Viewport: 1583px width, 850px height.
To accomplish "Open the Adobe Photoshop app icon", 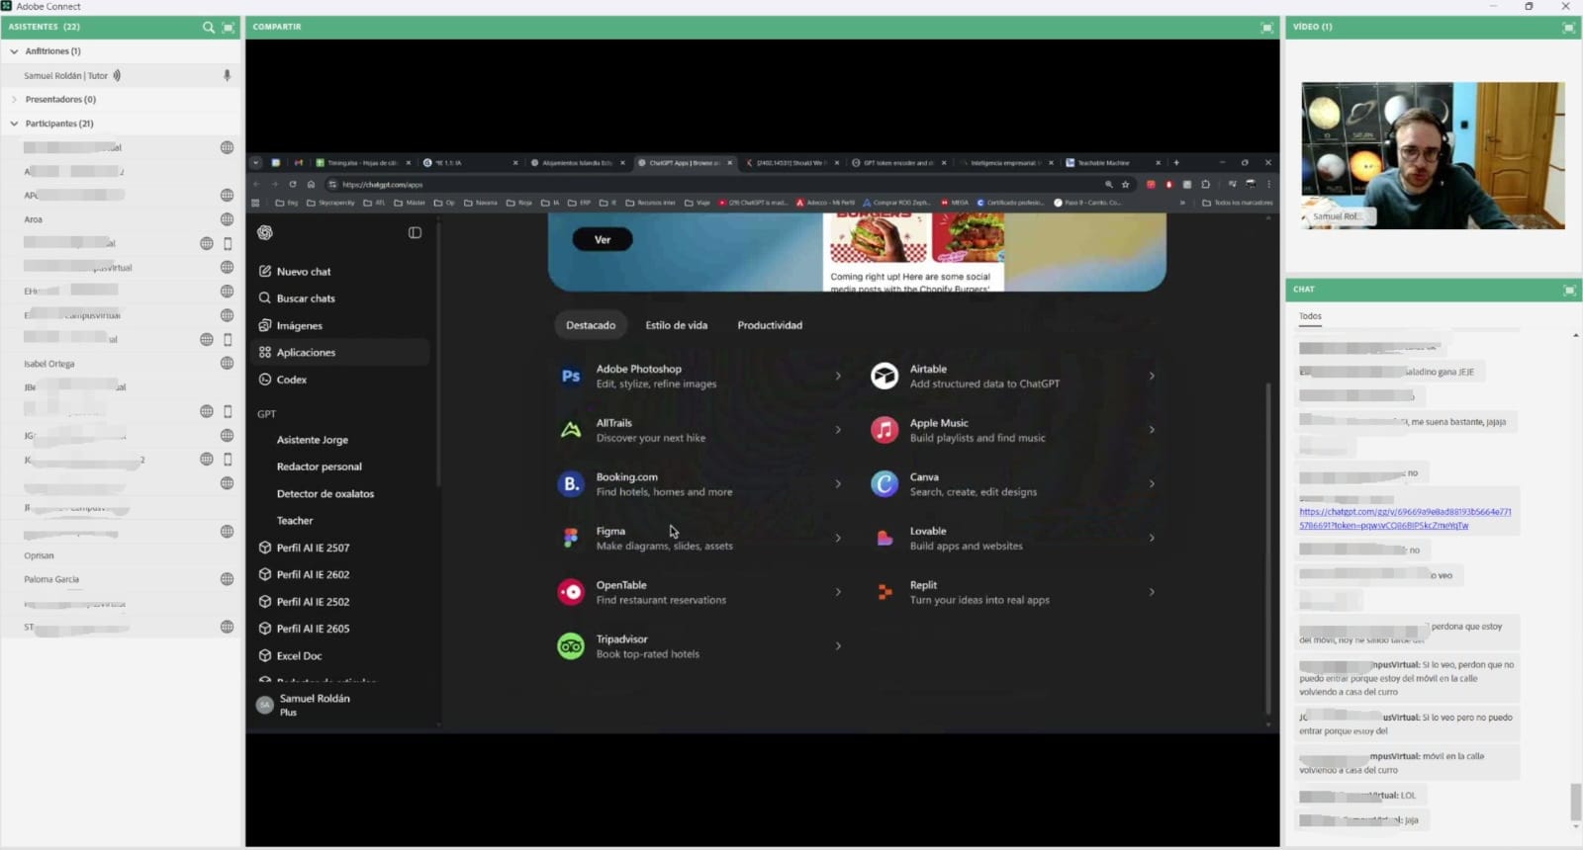I will click(571, 377).
